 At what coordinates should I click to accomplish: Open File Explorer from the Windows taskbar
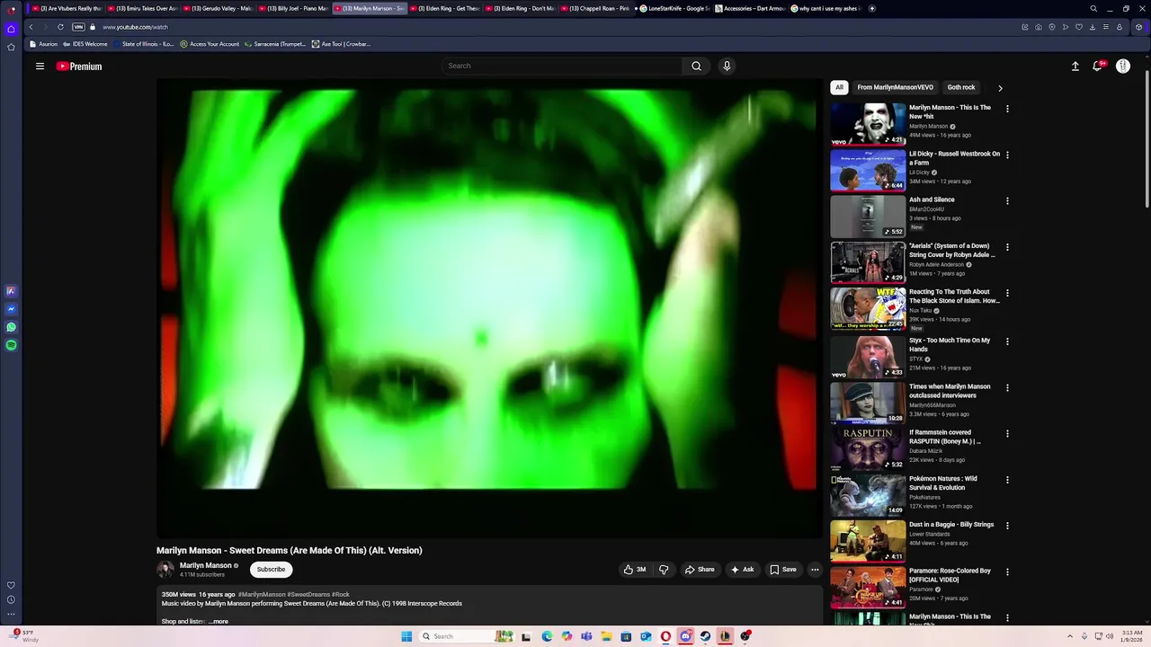[606, 636]
